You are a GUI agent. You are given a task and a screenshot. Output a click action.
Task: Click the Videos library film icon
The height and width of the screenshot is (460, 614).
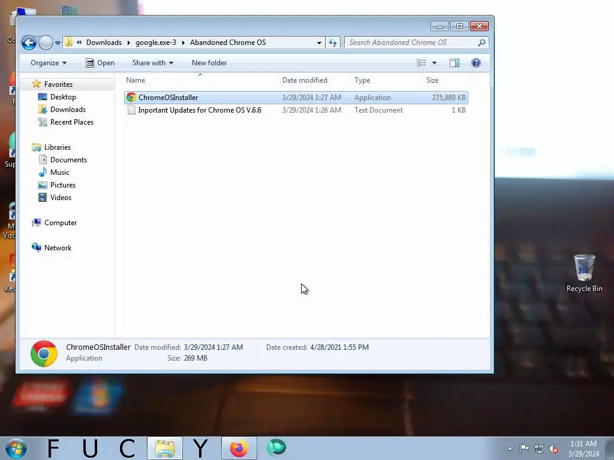pos(43,197)
